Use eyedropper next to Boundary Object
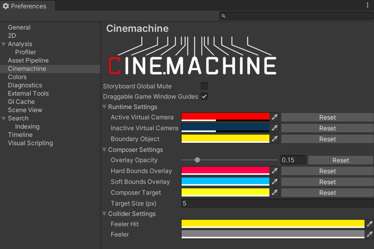Image resolution: width=374 pixels, height=249 pixels. 275,139
